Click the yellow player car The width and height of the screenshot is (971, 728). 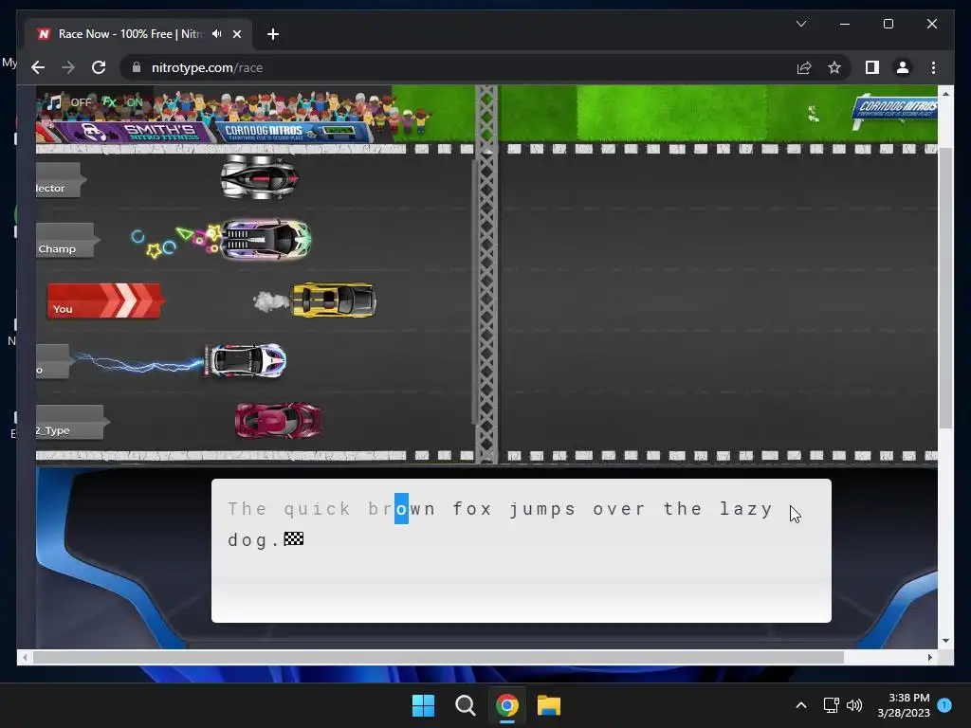(333, 300)
